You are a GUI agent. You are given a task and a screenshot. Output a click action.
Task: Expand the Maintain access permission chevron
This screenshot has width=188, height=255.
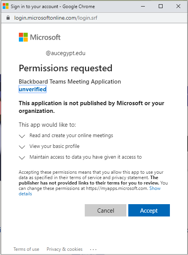click(x=22, y=158)
